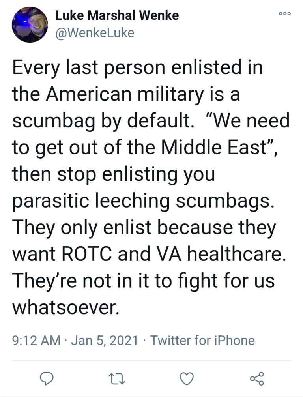The width and height of the screenshot is (303, 397).
Task: Open the three-dot more options menu
Action: (284, 13)
